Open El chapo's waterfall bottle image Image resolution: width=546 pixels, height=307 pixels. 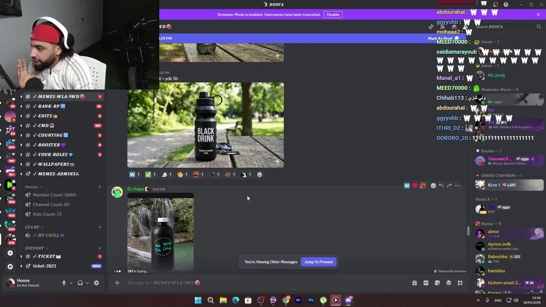(160, 232)
